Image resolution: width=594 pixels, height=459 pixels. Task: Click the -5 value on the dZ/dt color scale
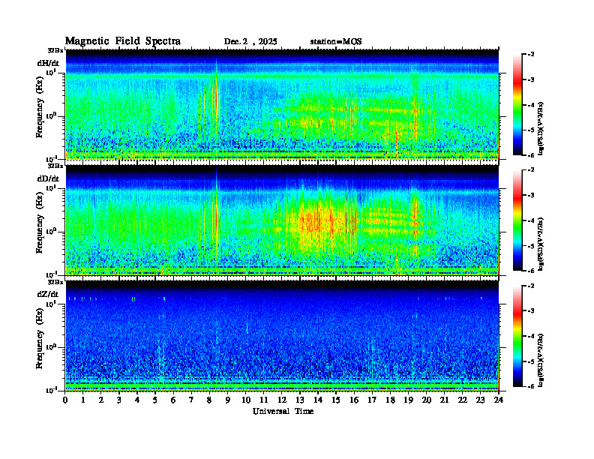coord(531,361)
